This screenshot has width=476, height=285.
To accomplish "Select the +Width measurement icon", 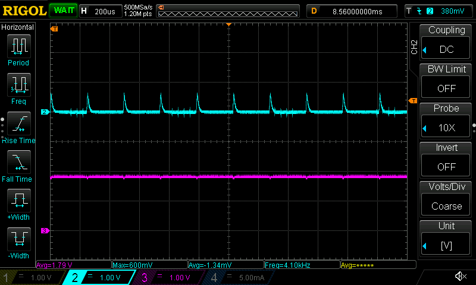I will [19, 200].
